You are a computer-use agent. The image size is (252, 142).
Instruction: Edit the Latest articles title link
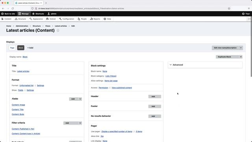[23, 71]
